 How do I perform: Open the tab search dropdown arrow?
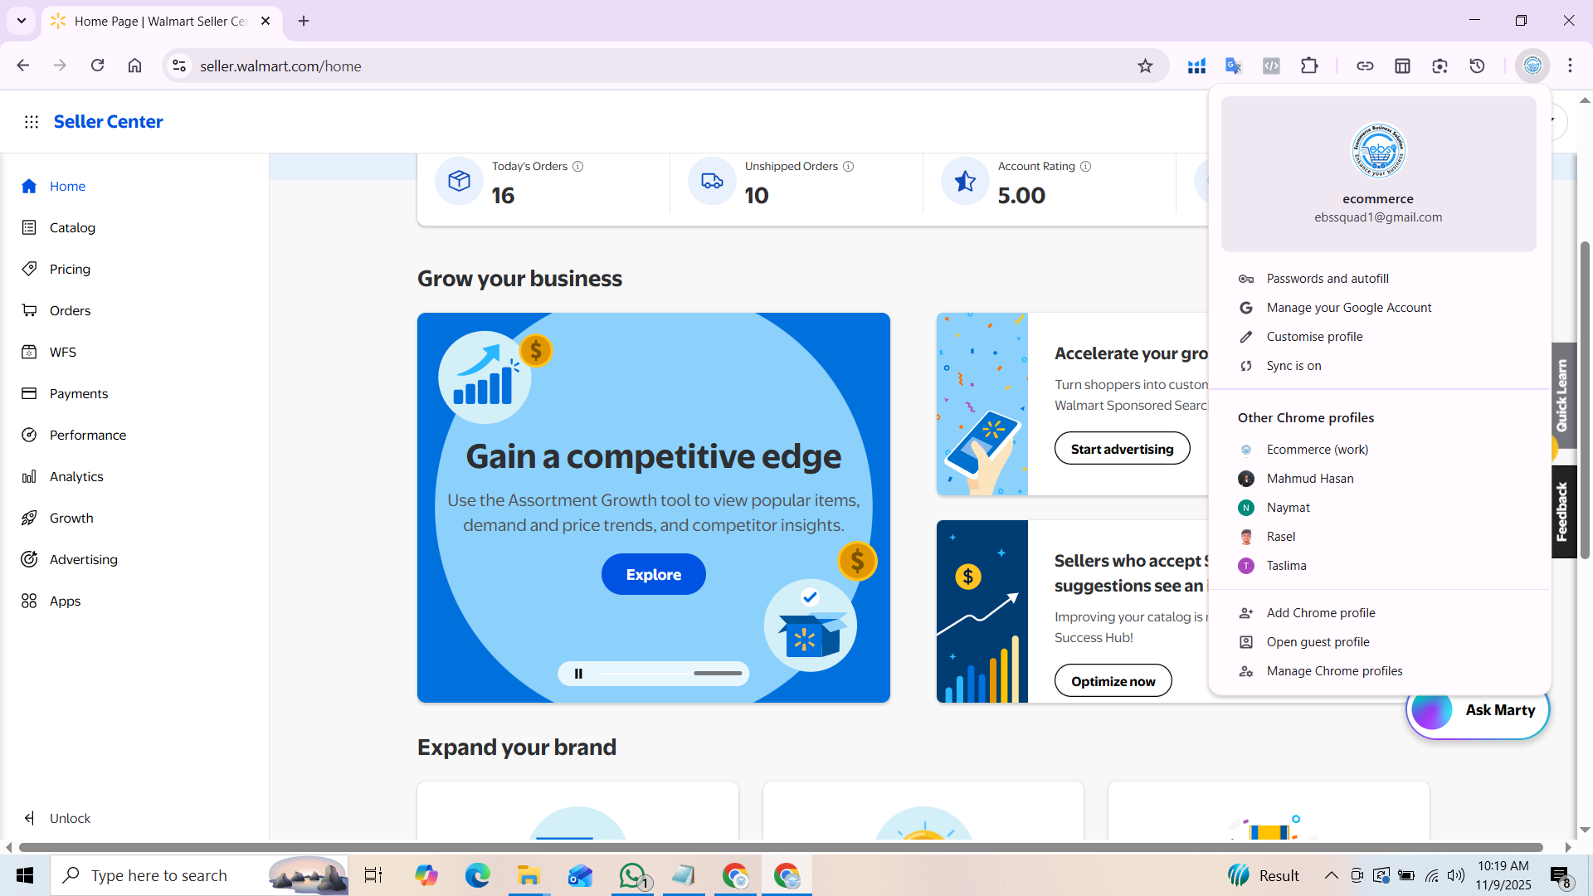tap(22, 21)
